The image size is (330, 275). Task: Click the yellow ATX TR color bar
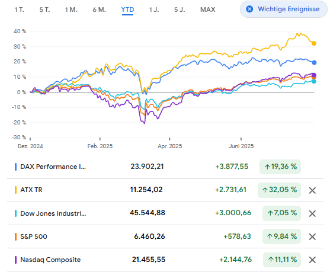15,190
